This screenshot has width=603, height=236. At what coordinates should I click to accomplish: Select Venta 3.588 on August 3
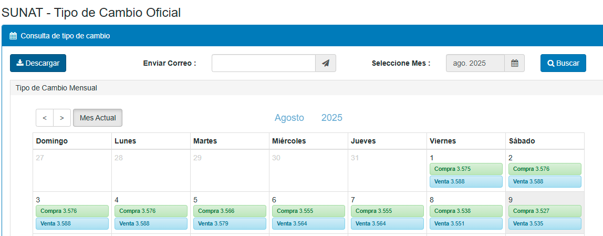point(72,223)
